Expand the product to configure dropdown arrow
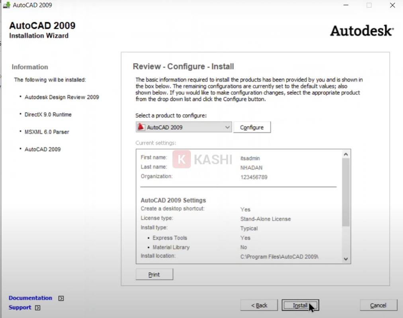403x318 pixels. tap(227, 127)
